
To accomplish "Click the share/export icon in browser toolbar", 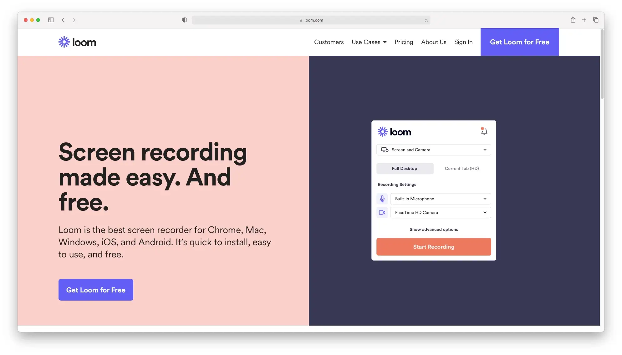I will click(x=573, y=19).
